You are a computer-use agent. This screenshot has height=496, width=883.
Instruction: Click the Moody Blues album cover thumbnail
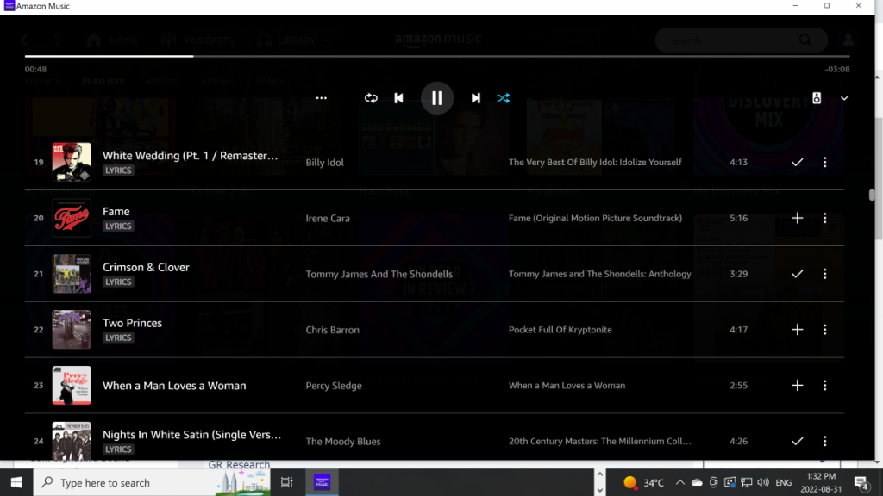pyautogui.click(x=72, y=441)
